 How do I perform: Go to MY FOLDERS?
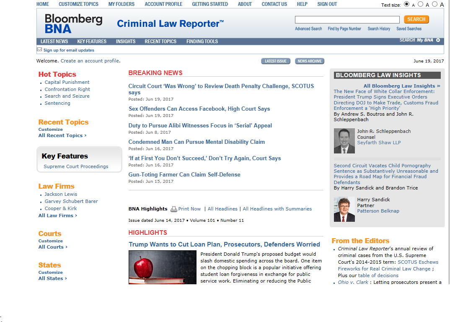click(x=122, y=4)
